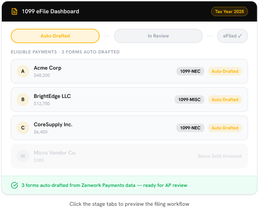Open the Acme Corp vendor name
259x208 pixels.
48,68
